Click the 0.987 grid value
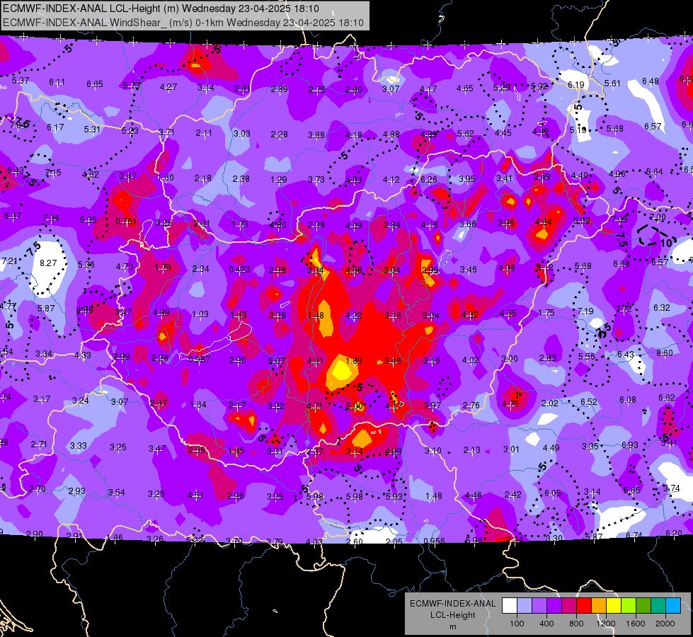 click(200, 360)
